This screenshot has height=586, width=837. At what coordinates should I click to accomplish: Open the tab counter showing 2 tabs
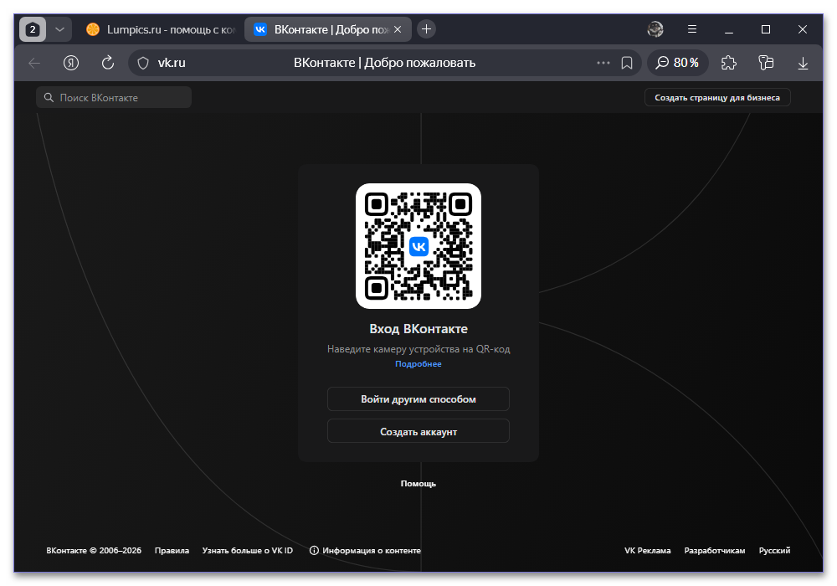click(33, 29)
